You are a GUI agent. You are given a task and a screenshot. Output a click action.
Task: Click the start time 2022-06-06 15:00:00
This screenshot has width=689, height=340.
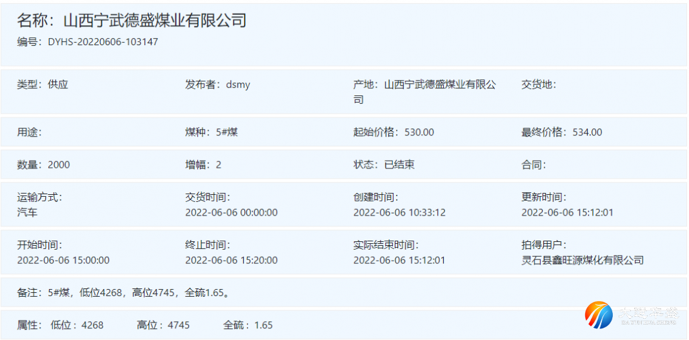pos(63,261)
